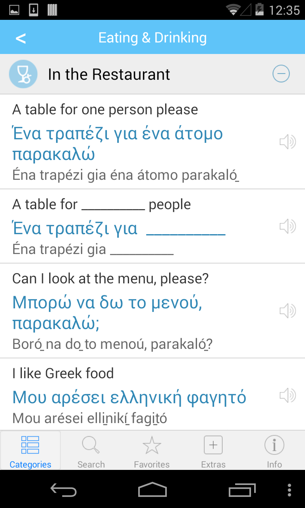Open the Favorites tab
This screenshot has height=508, width=305.
coord(152,451)
